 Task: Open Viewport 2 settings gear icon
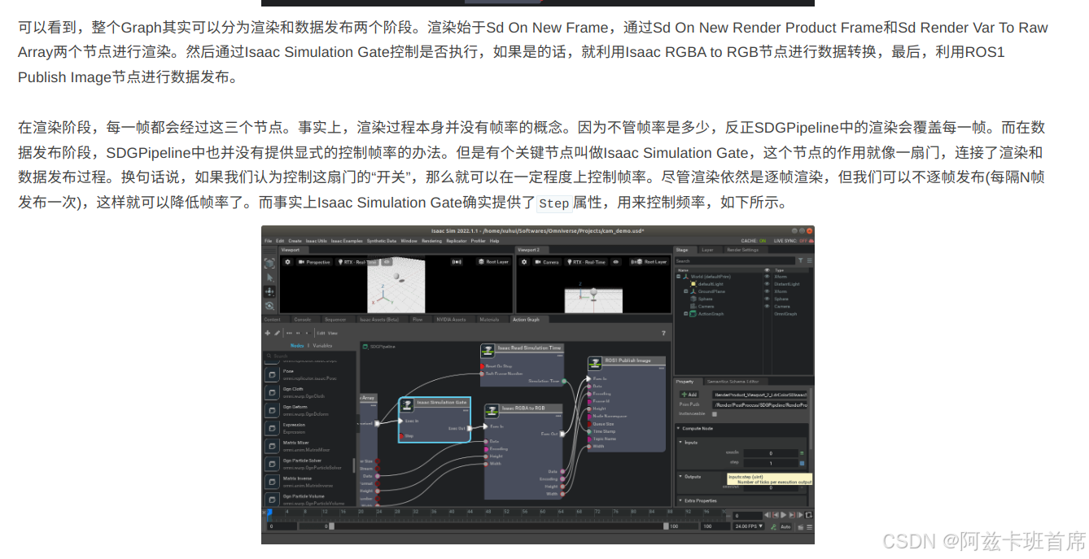coord(524,262)
